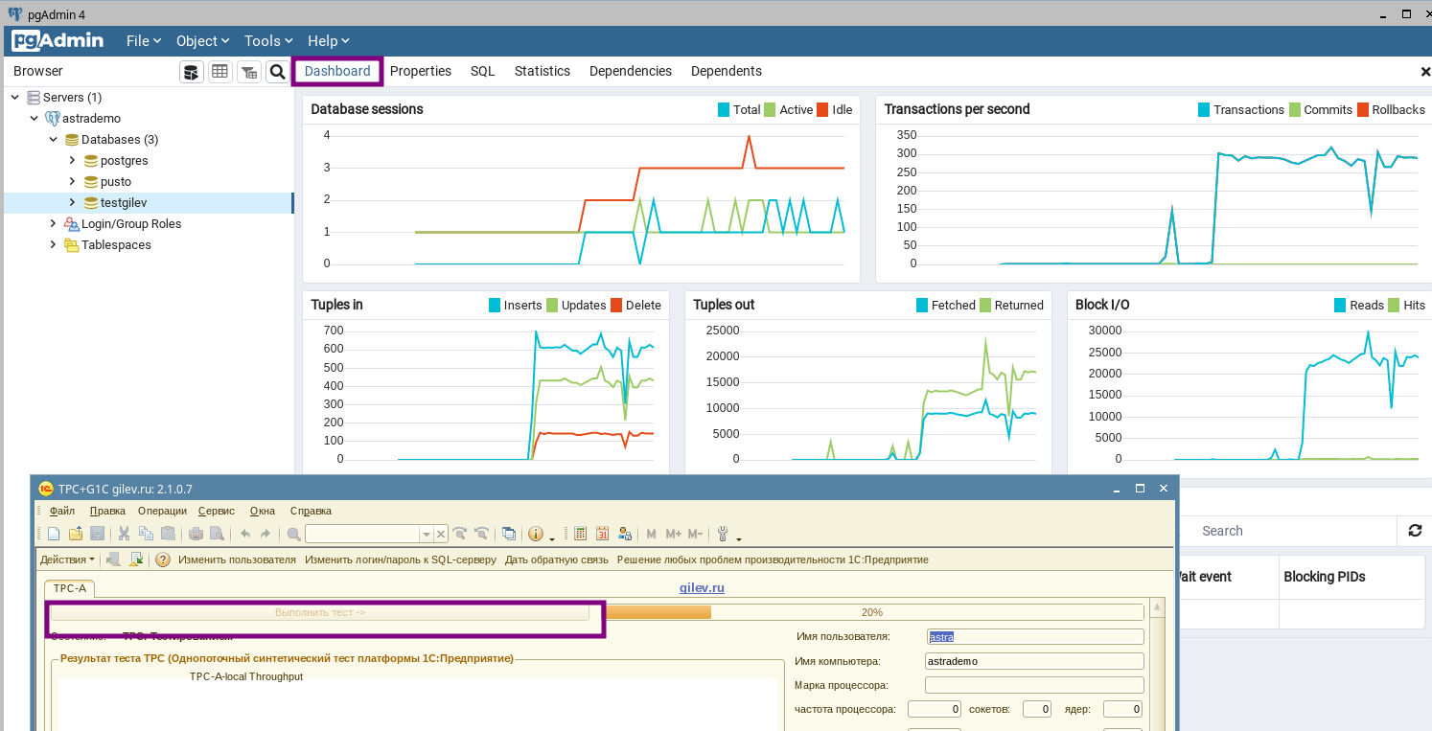This screenshot has width=1432, height=731.
Task: Click the Open folder icon in 1C toolbar
Action: coord(76,534)
